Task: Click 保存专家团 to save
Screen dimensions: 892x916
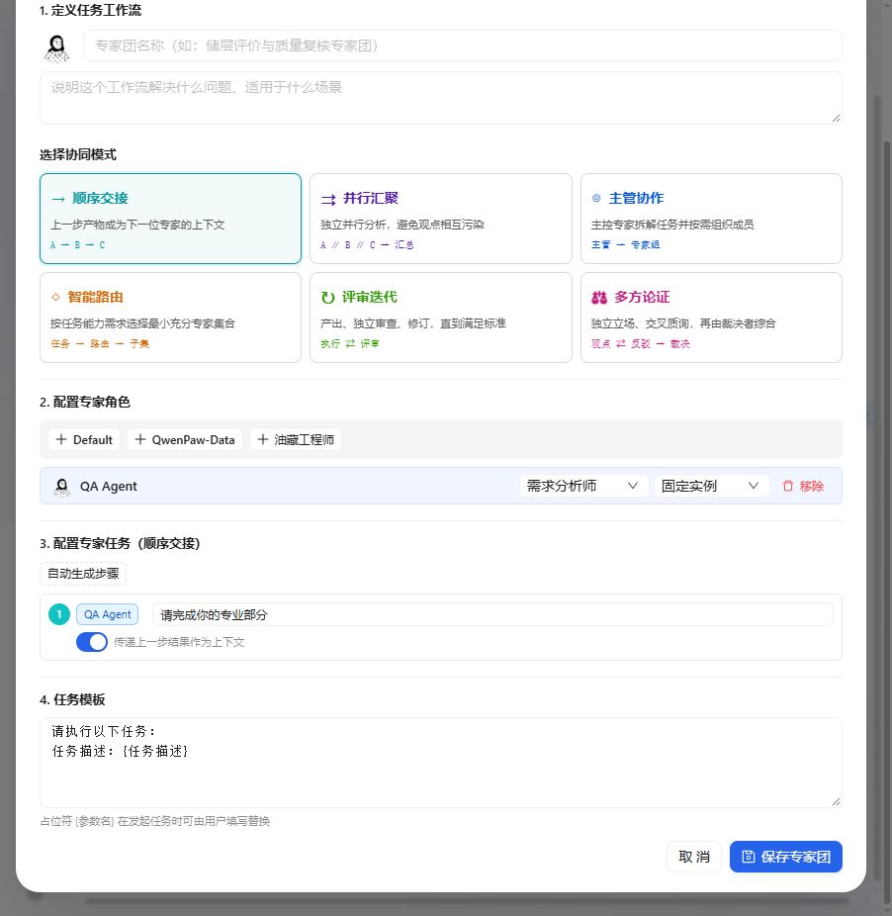Action: [785, 857]
